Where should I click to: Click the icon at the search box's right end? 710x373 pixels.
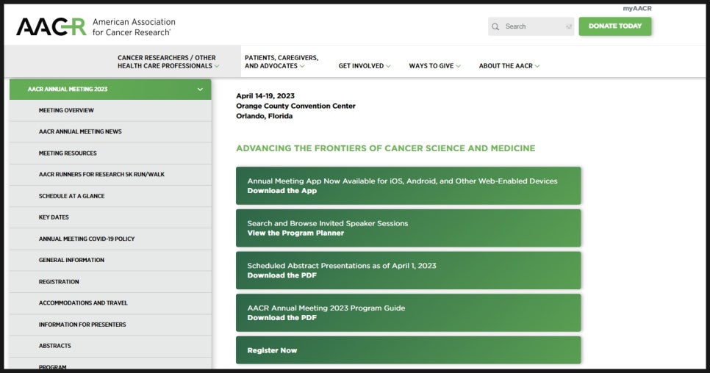click(x=569, y=26)
